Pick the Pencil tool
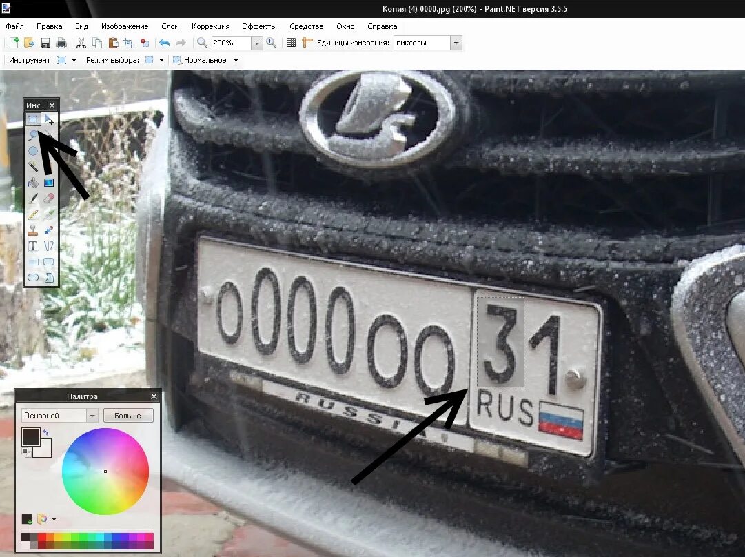The height and width of the screenshot is (557, 745). [x=33, y=214]
